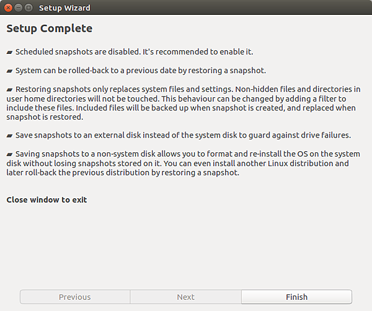
Task: Click bullet icon before System rolled-back line
Action: click(x=9, y=71)
